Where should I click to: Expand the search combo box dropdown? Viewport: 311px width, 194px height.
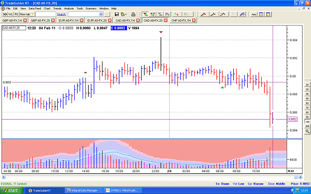[x=101, y=14]
